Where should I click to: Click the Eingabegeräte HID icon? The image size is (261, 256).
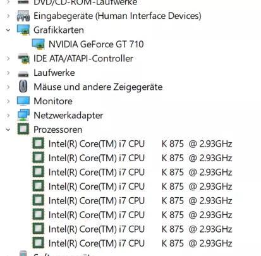23,16
